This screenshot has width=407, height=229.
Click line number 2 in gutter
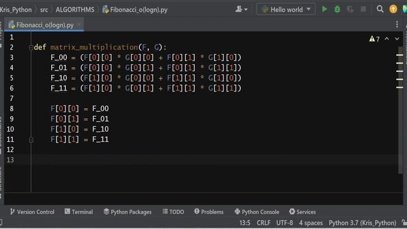11,47
